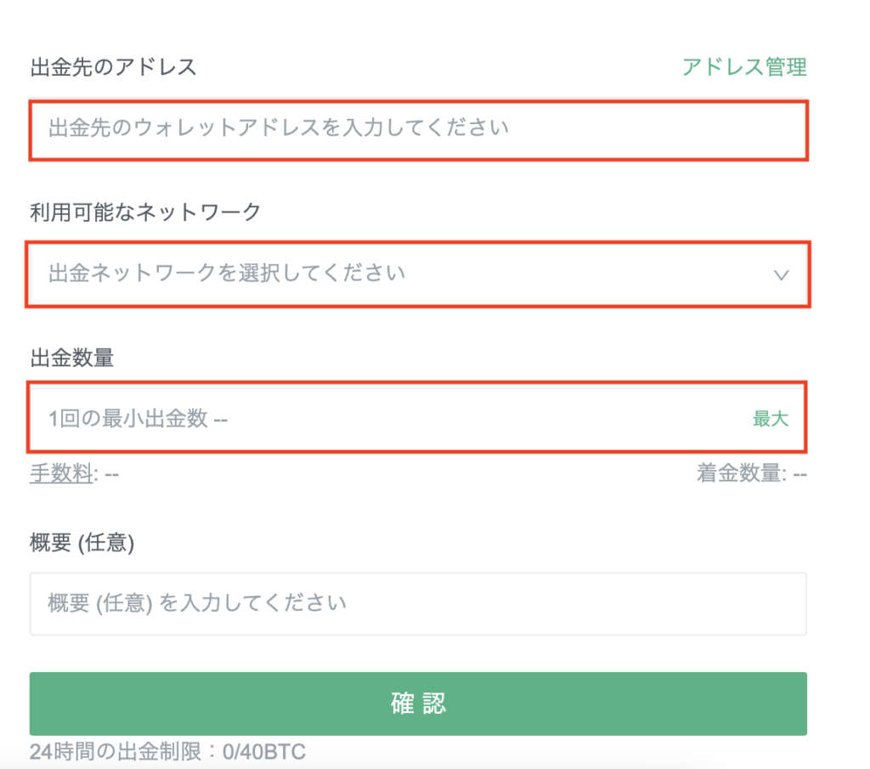Image resolution: width=870 pixels, height=769 pixels.
Task: Submit the withdrawal with the green 確認 button
Action: point(418,704)
